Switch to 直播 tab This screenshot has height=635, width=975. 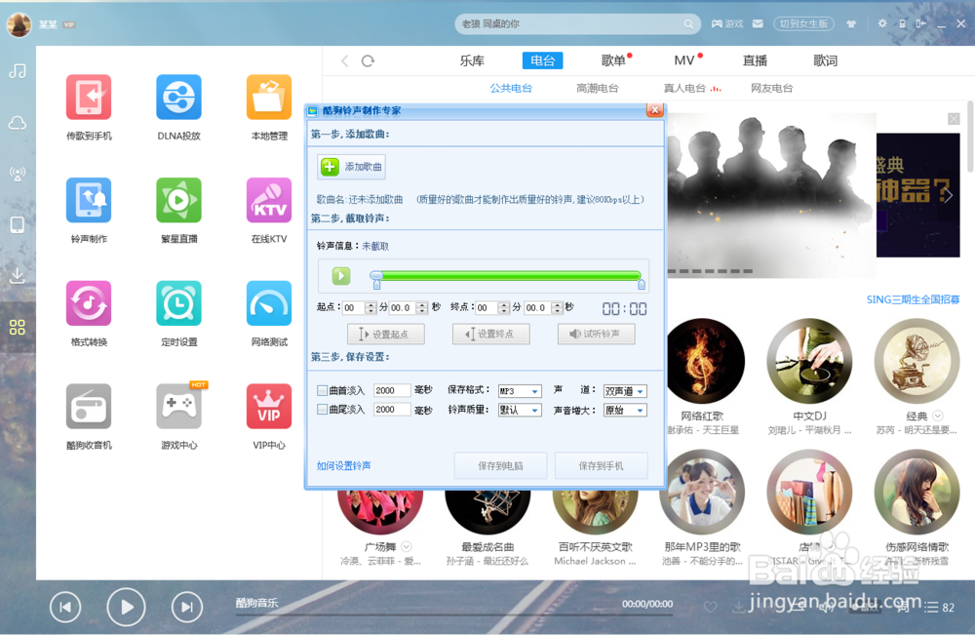point(755,60)
